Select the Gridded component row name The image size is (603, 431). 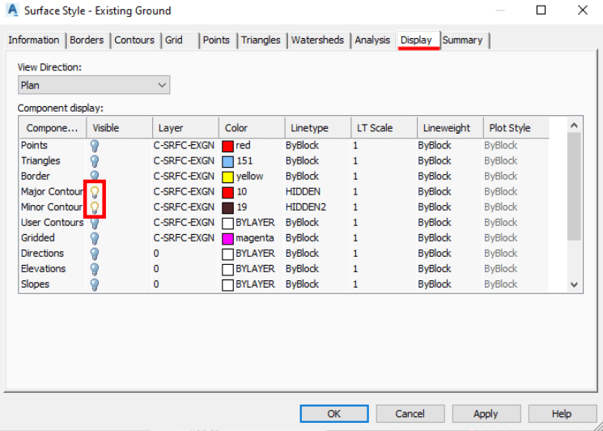pos(38,238)
